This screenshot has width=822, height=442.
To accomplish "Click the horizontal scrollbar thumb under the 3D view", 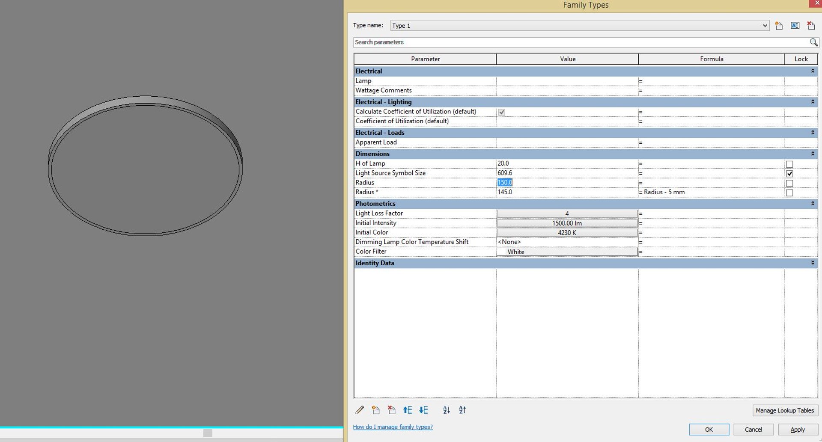I will click(208, 433).
